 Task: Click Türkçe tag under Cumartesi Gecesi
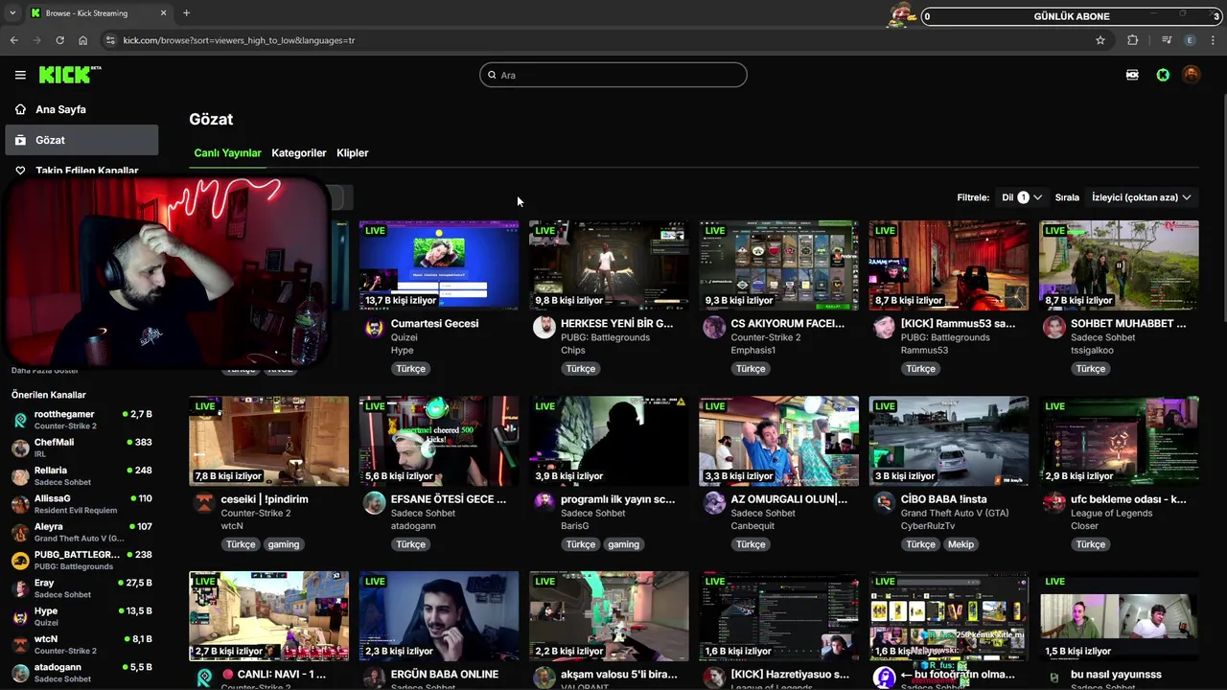[410, 369]
